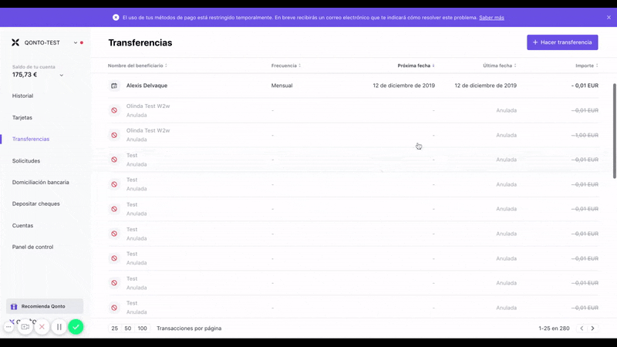Image resolution: width=617 pixels, height=347 pixels.
Task: Click cancelled icon of first Olinda Test W2w row
Action: (114, 110)
